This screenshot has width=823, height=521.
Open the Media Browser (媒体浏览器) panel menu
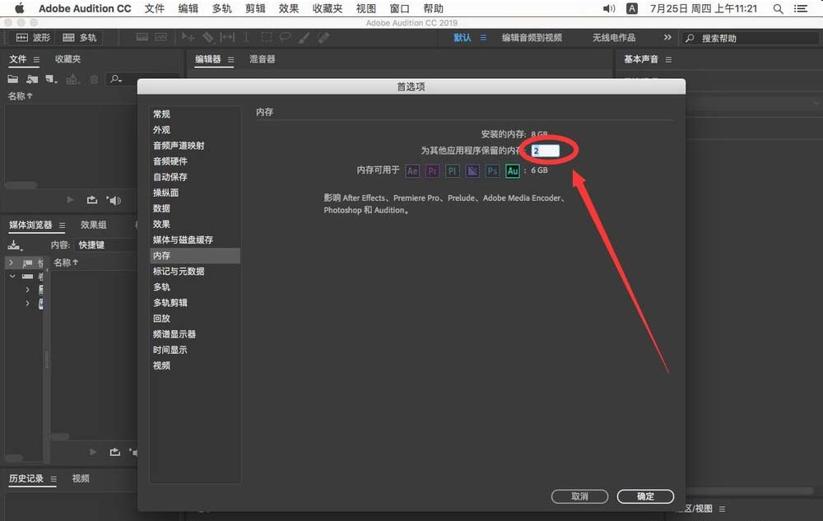pyautogui.click(x=62, y=226)
